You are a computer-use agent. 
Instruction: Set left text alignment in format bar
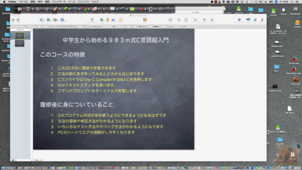(62, 26)
